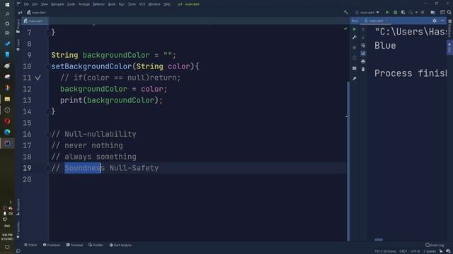Open the Problems tool window
453x254 pixels.
(52, 245)
